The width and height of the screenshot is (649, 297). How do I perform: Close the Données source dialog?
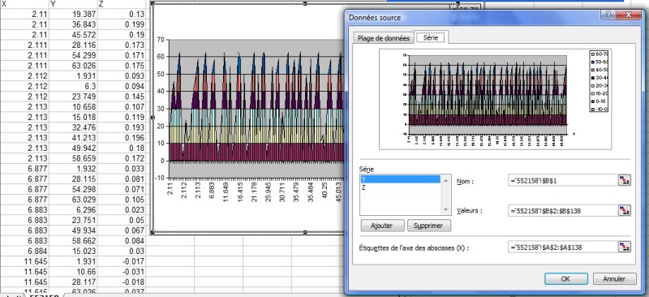click(x=628, y=15)
